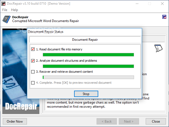The image size is (169, 127).
Task: Click the Recover content progress bar
Action: [x=88, y=77]
